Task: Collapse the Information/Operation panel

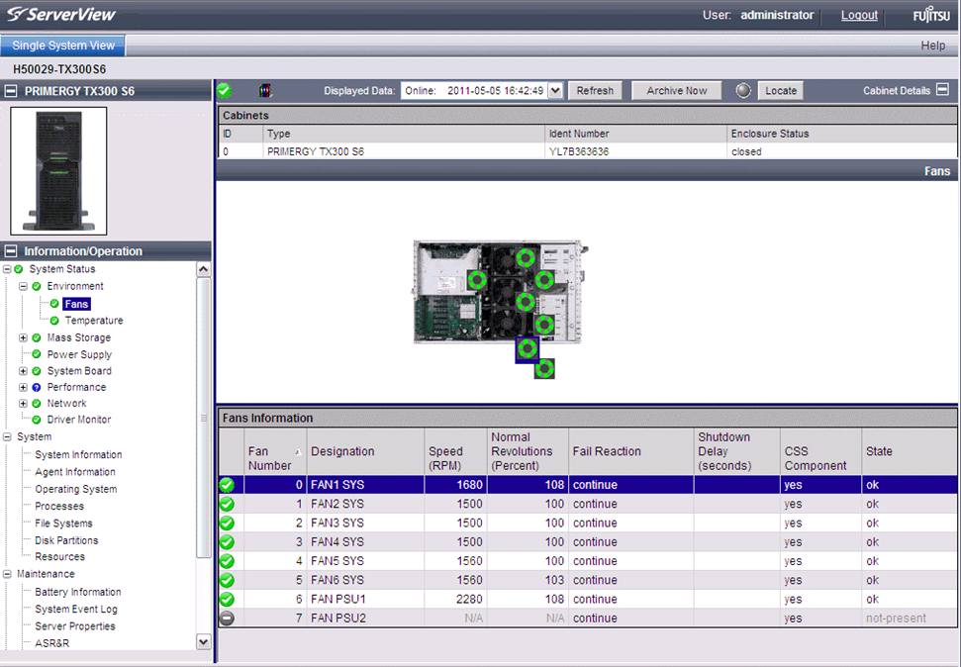Action: tap(12, 251)
